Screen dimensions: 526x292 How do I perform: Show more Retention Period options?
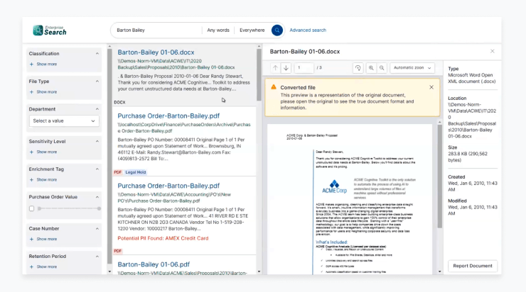point(47,267)
